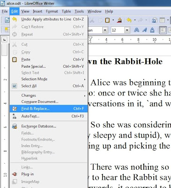The width and height of the screenshot is (171, 188).
Task: Choose Paste Special... from Edit menu
Action: [x=48, y=66]
